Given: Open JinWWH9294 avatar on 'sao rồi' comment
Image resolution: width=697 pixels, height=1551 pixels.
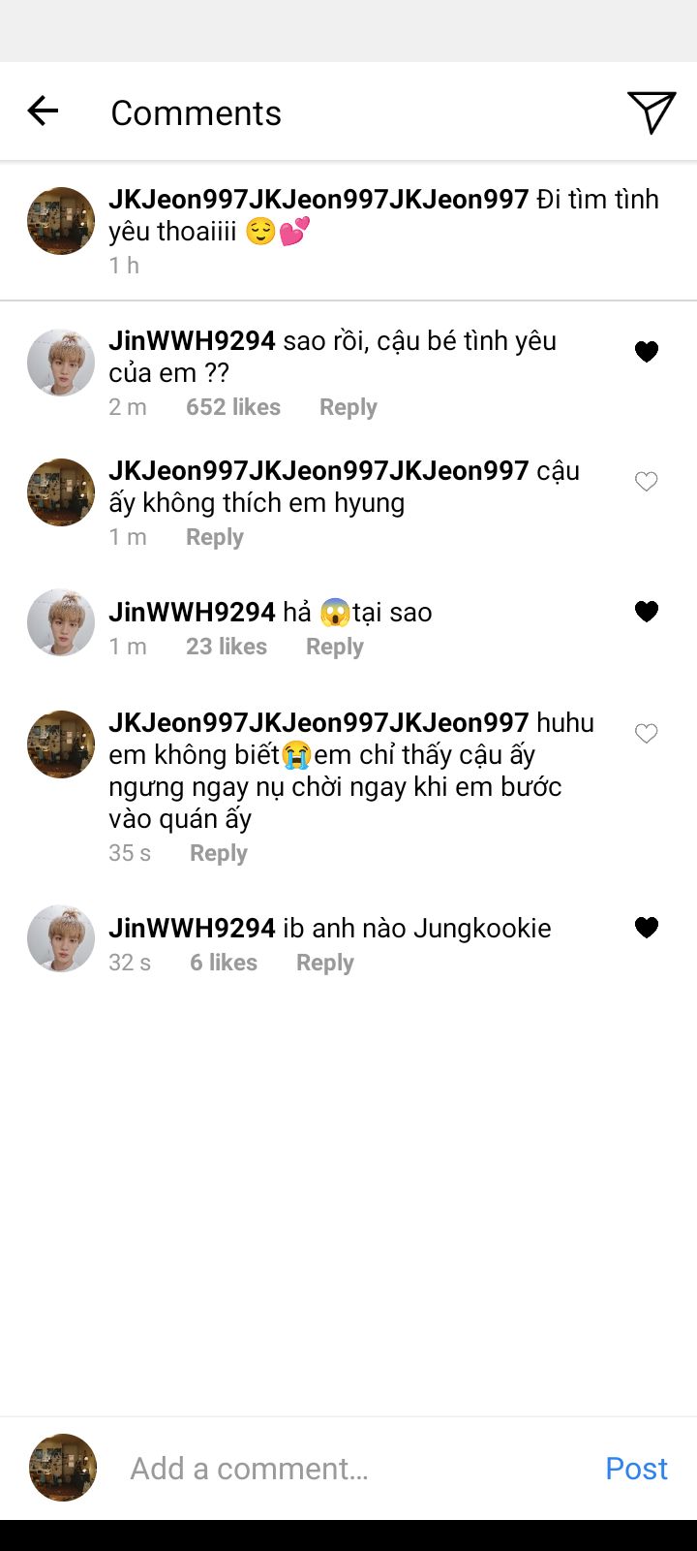Looking at the screenshot, I should (61, 363).
